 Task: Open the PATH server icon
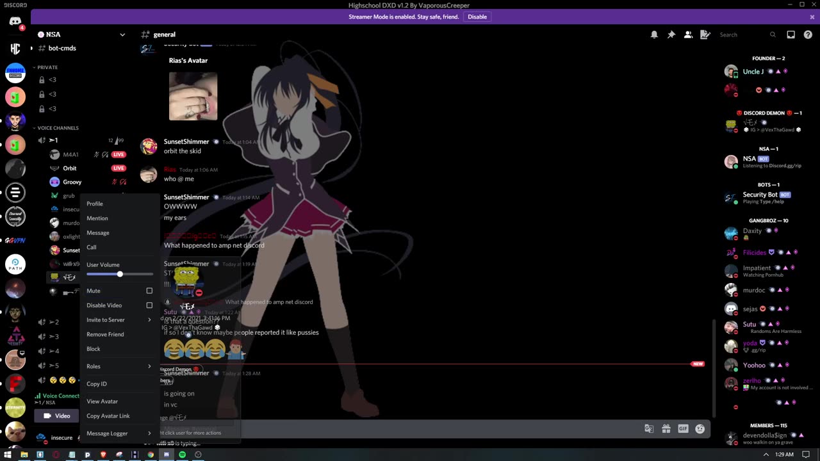[15, 264]
